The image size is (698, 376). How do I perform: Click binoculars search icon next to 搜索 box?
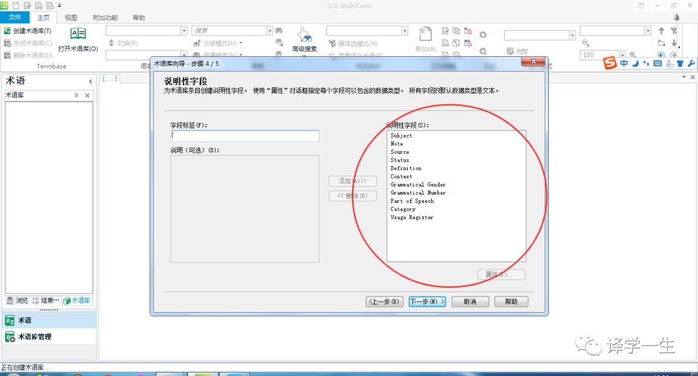click(279, 30)
